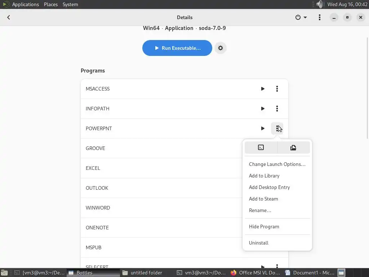369x277 pixels.
Task: Click the volume speaker icon in panel
Action: point(320,4)
